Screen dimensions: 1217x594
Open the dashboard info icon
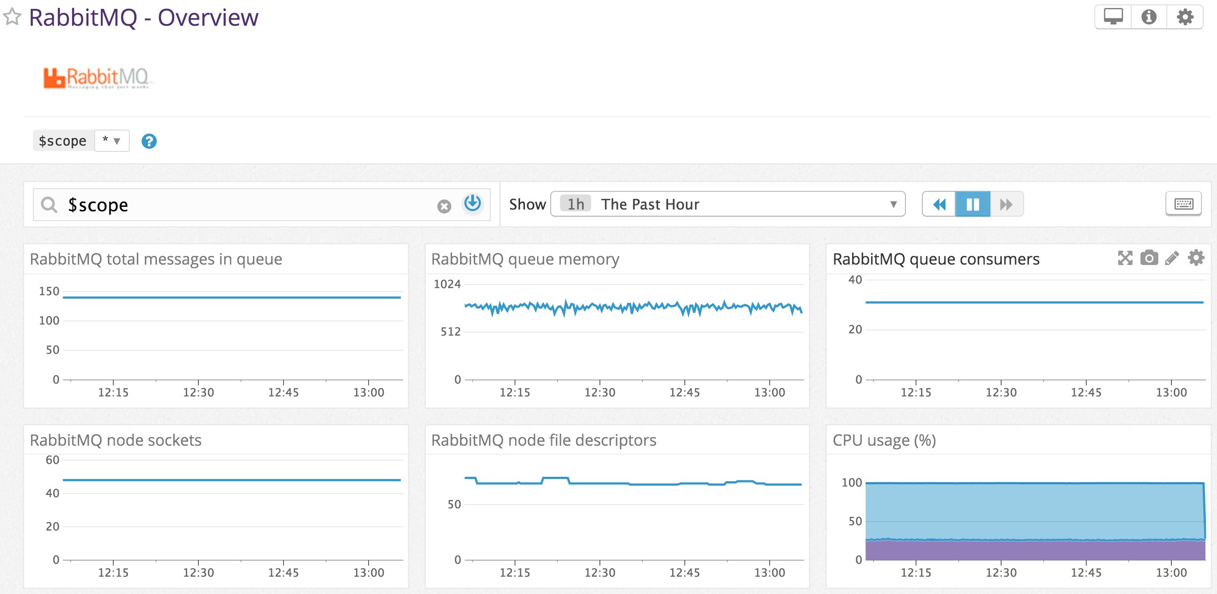1149,17
